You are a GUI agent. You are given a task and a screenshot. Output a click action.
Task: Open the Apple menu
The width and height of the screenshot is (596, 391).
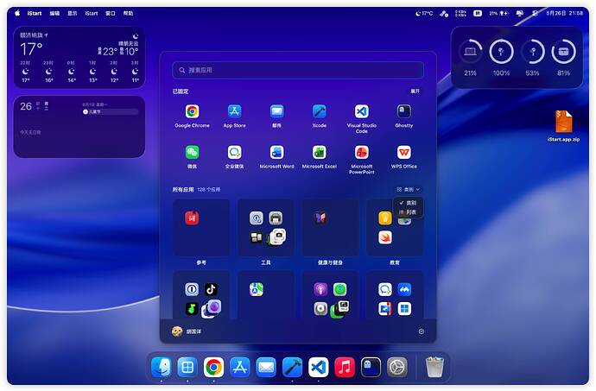point(17,13)
